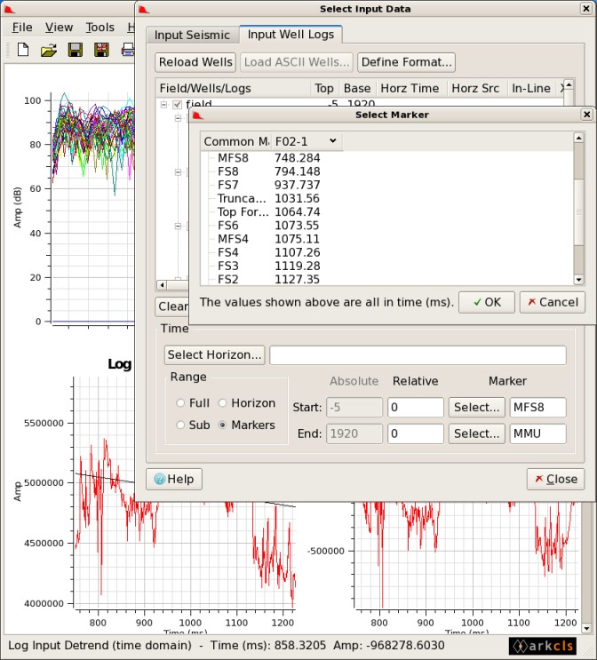Click the Common Markers column header
Screen dimensions: 597x660
[x=236, y=141]
